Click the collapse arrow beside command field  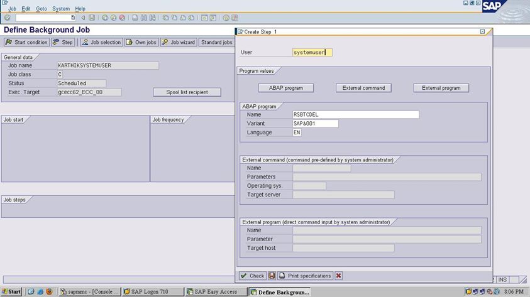83,18
